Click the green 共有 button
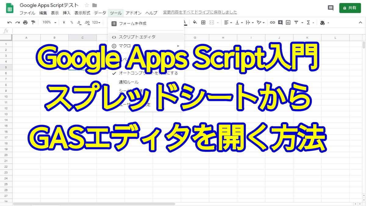Image resolution: width=366 pixels, height=206 pixels. click(x=350, y=8)
